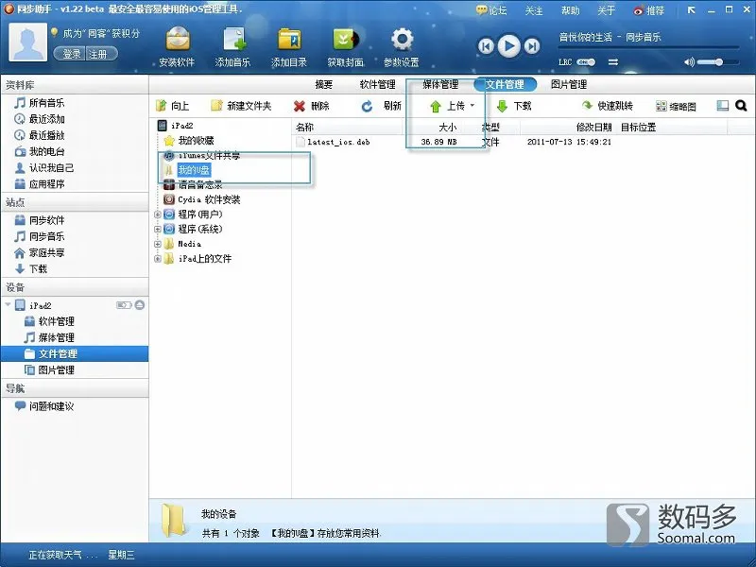Toggle the preview pane icon beside search
Screen dimensions: 756x567
723,106
